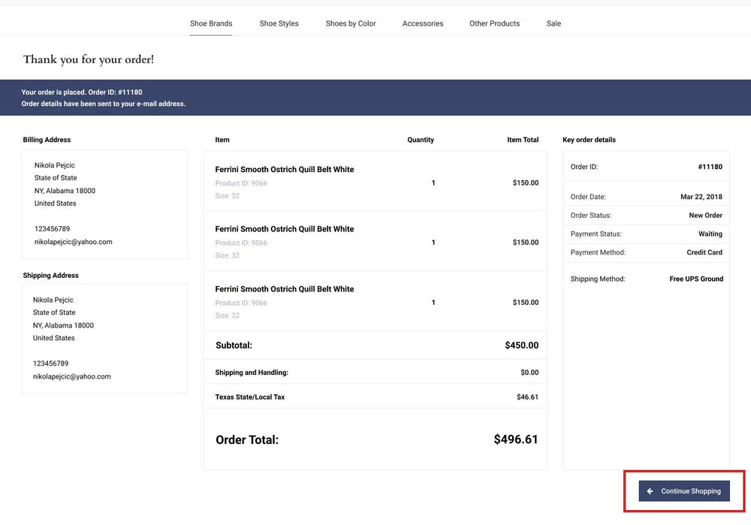Click the Order Total amount $496.61
The width and height of the screenshot is (751, 525).
click(x=516, y=439)
